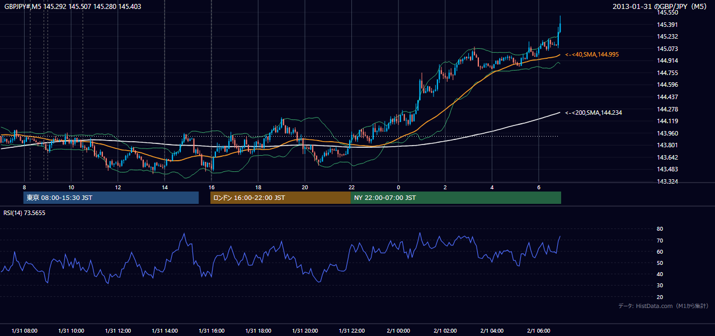The height and width of the screenshot is (336, 715).
Task: Click price level 144.755 on the axis
Action: point(668,73)
